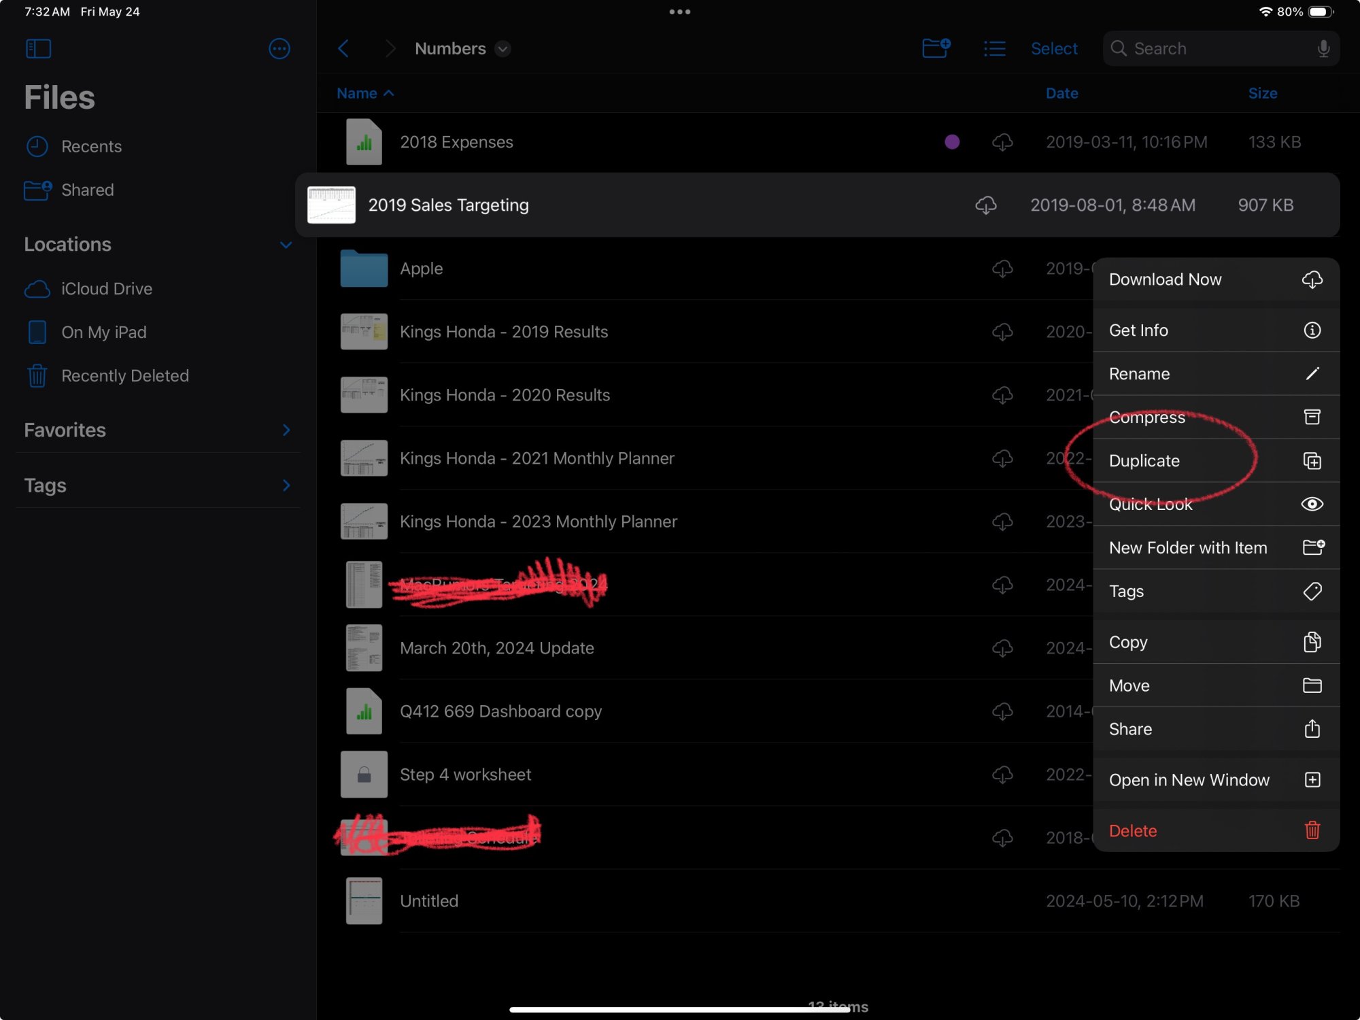Screen dimensions: 1360x1020
Task: Open 2019 Sales Targeting thumbnail
Action: tap(331, 205)
